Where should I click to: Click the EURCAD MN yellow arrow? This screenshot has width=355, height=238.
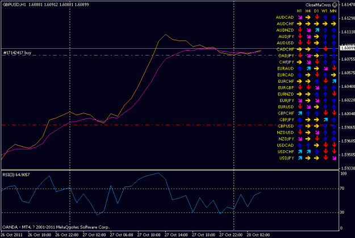[333, 75]
